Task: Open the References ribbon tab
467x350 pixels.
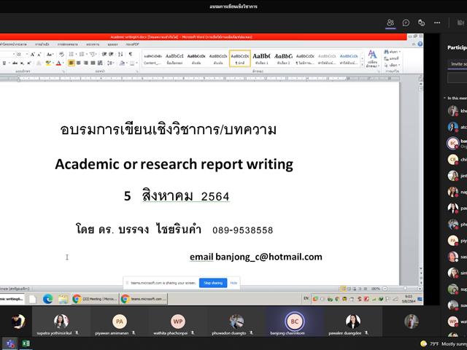Action: [42, 44]
